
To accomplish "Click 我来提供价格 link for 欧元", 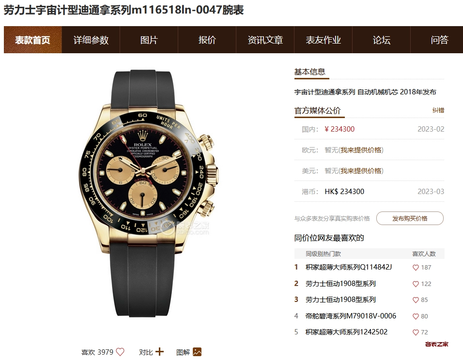I will coord(361,150).
